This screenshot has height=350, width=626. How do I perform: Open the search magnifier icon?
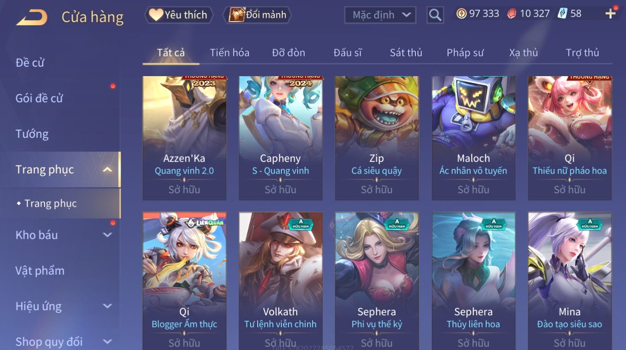click(x=435, y=15)
